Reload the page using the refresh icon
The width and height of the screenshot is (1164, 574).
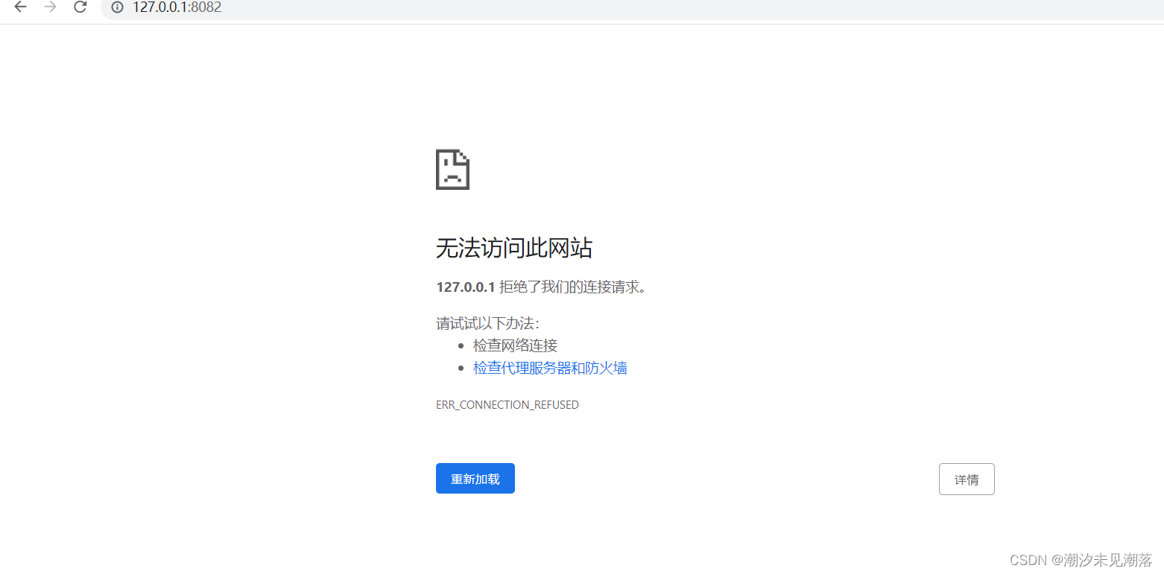click(x=80, y=8)
